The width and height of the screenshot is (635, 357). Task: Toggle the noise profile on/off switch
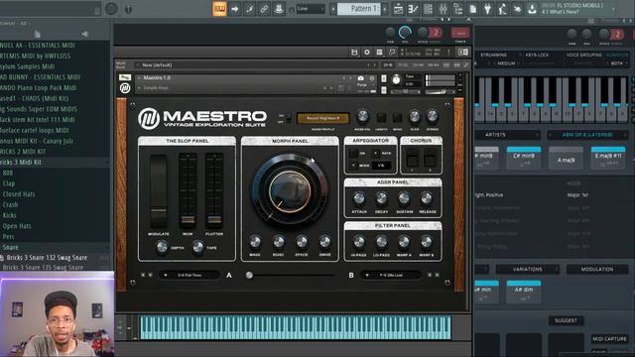click(289, 118)
